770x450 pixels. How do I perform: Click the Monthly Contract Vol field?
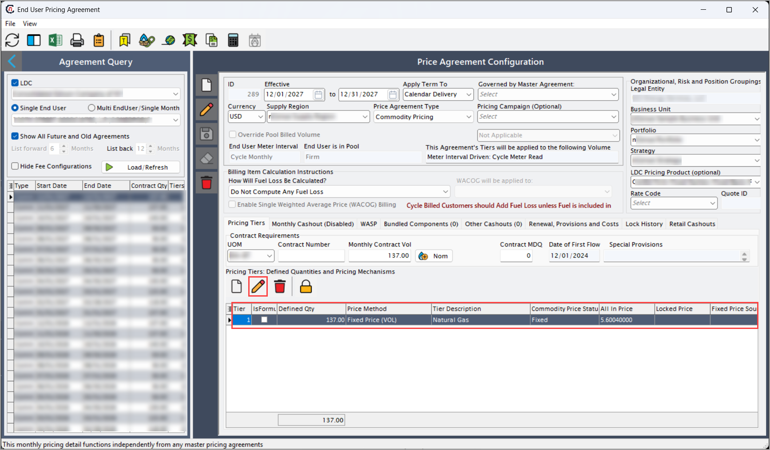(380, 256)
